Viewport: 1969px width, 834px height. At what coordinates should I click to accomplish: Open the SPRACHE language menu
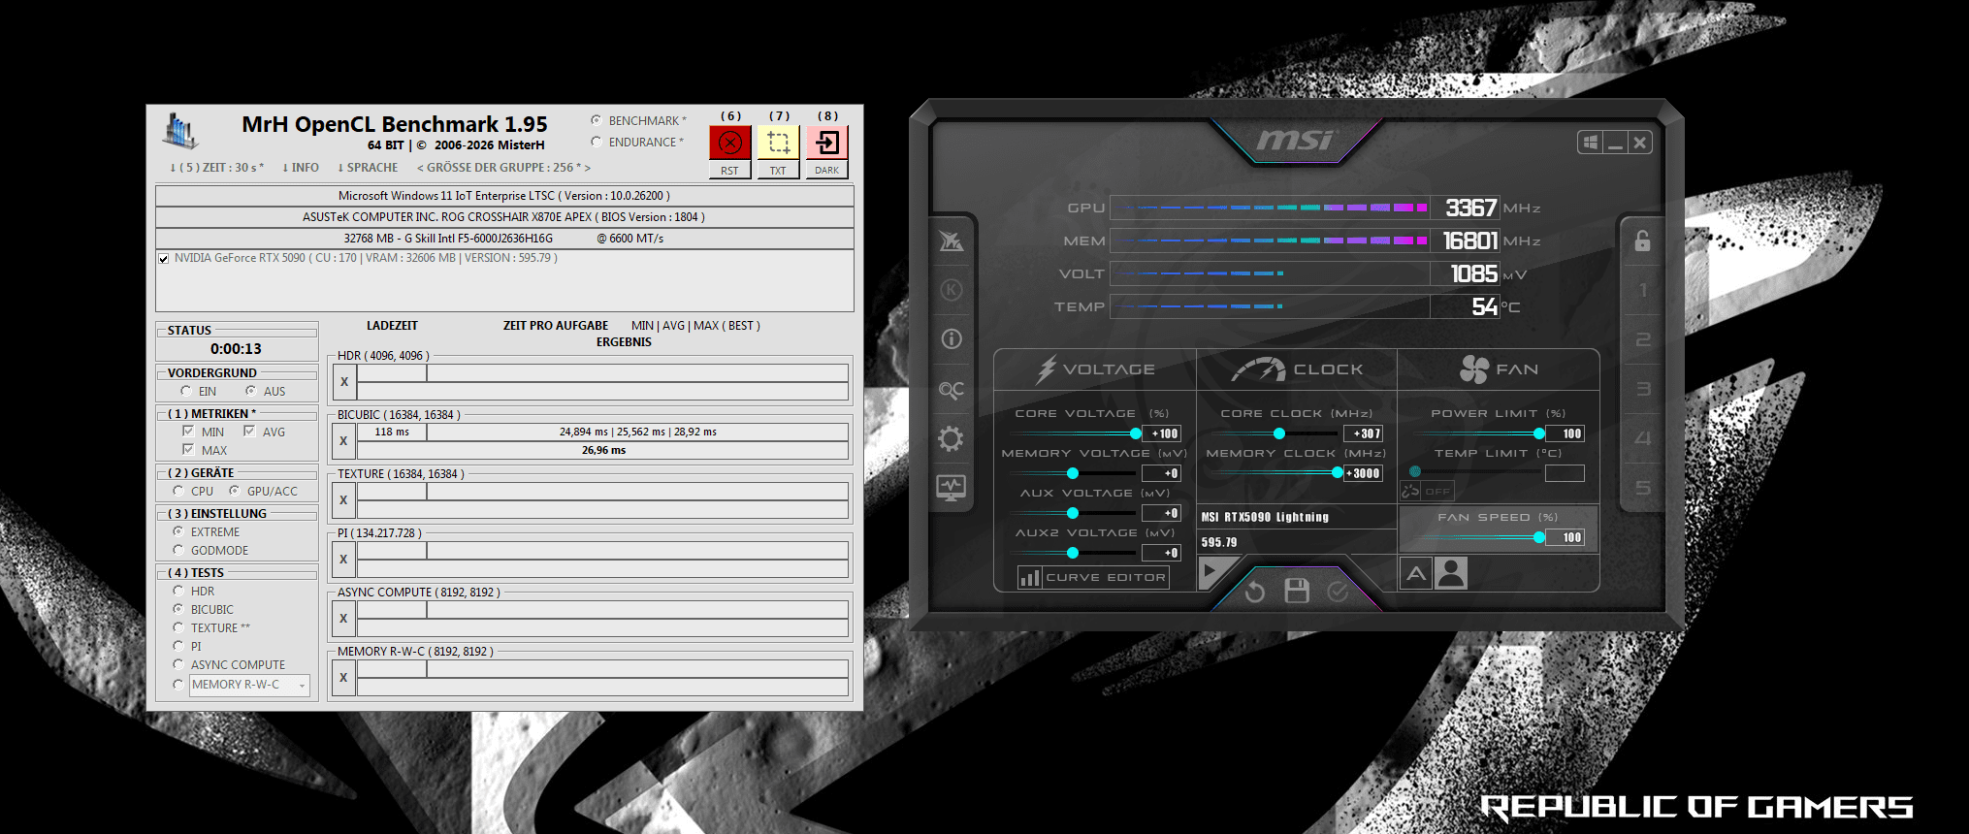click(x=368, y=168)
